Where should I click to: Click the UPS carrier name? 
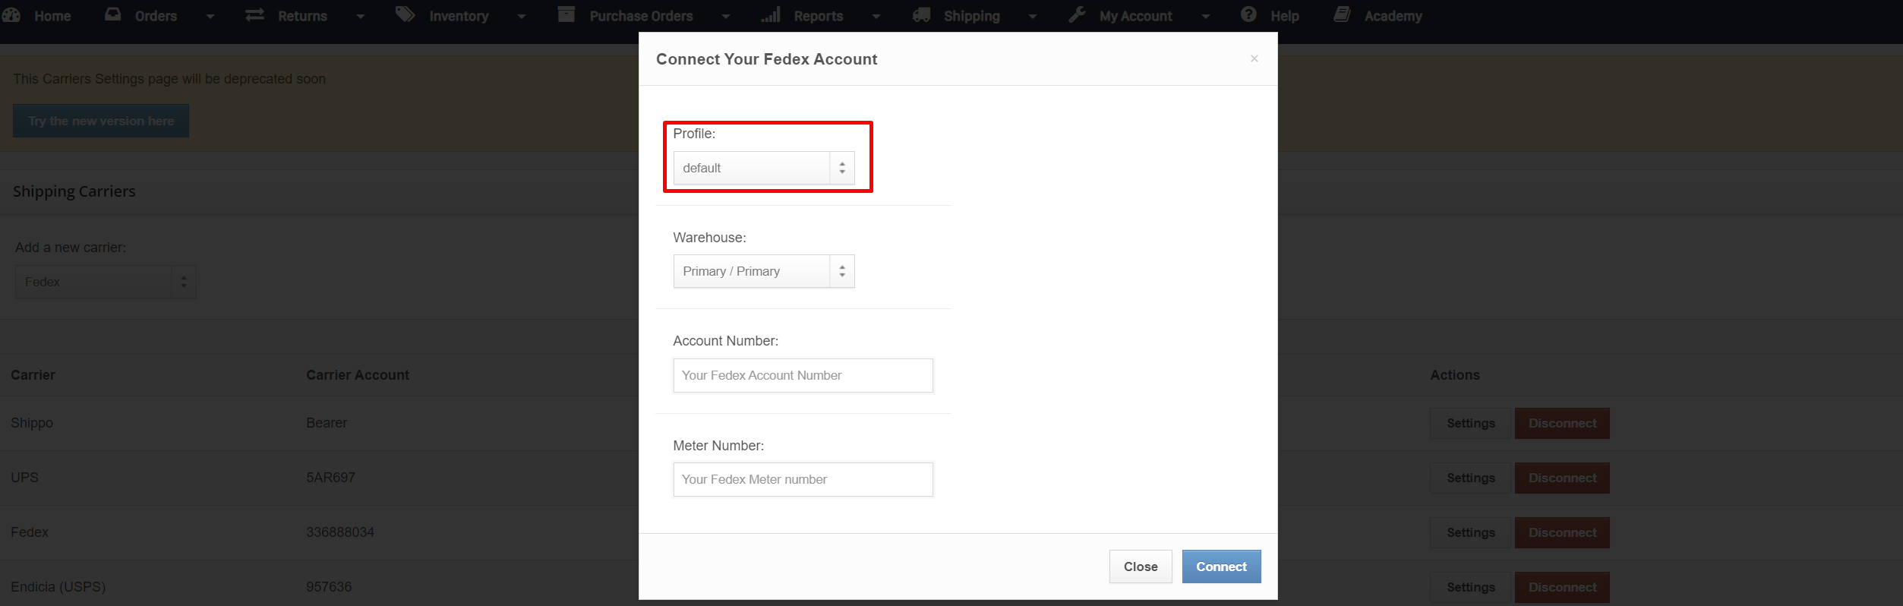click(x=24, y=478)
